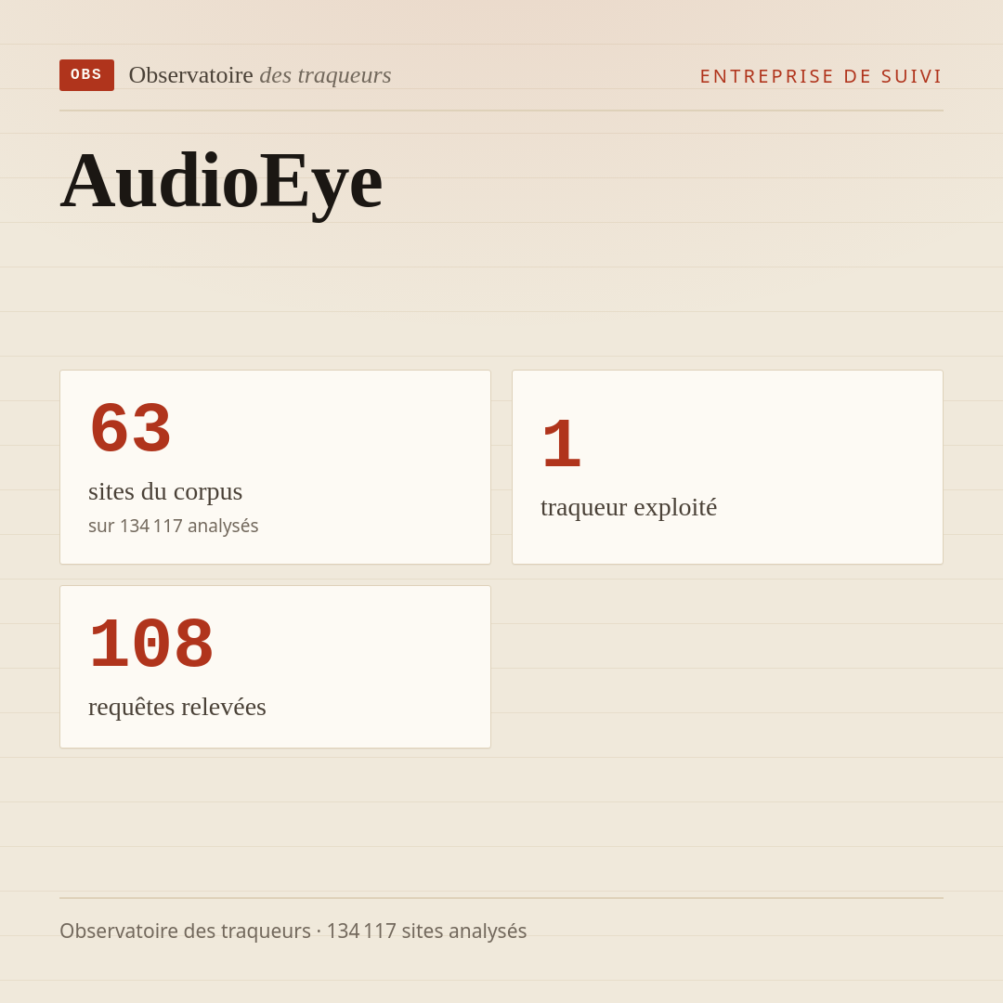This screenshot has width=1003, height=1003.
Task: Click the 'traqueur exploité' label
Action: 629,507
